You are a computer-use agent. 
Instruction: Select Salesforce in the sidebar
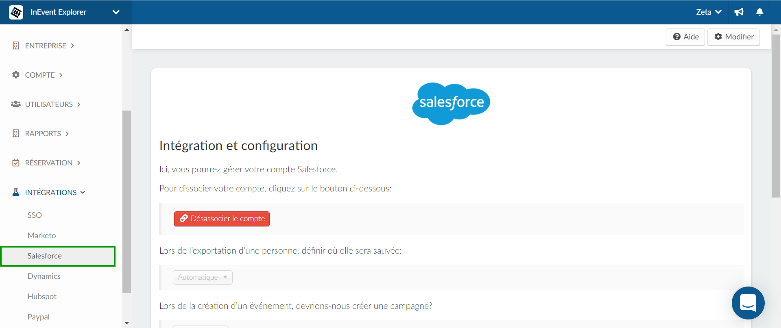58,256
